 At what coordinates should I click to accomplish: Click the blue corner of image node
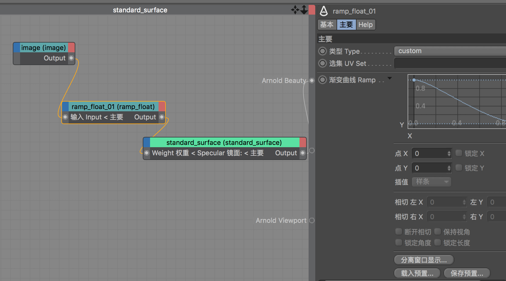tap(17, 47)
